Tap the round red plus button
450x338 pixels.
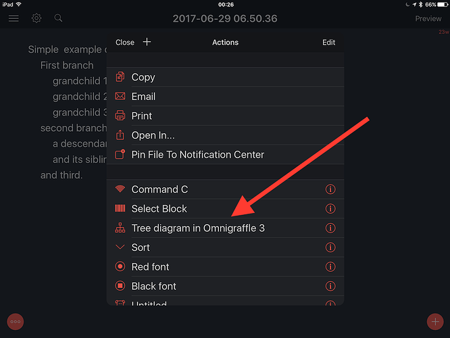[435, 322]
